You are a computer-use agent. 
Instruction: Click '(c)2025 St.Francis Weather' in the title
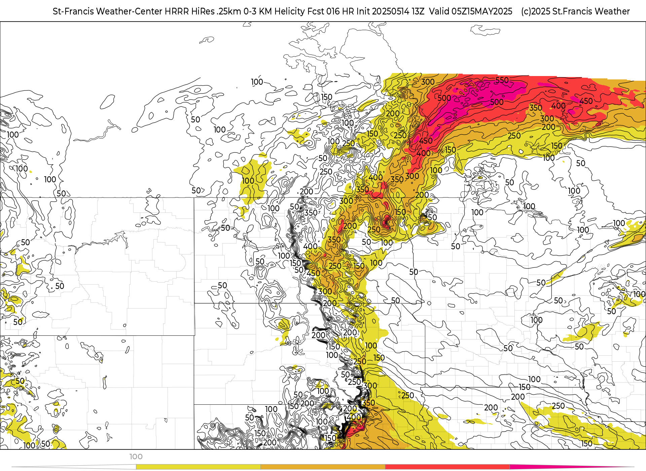click(x=575, y=11)
